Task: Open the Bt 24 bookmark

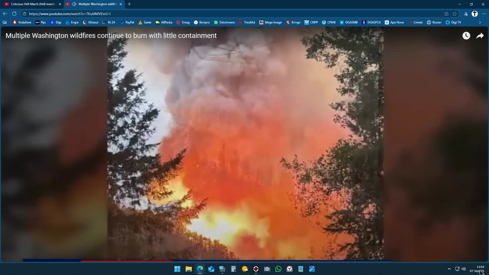Action: click(x=108, y=23)
